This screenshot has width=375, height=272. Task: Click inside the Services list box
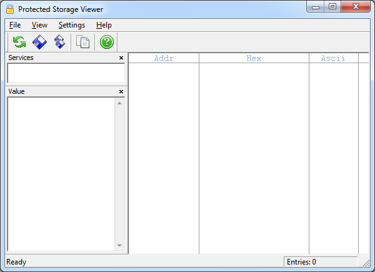(66, 73)
